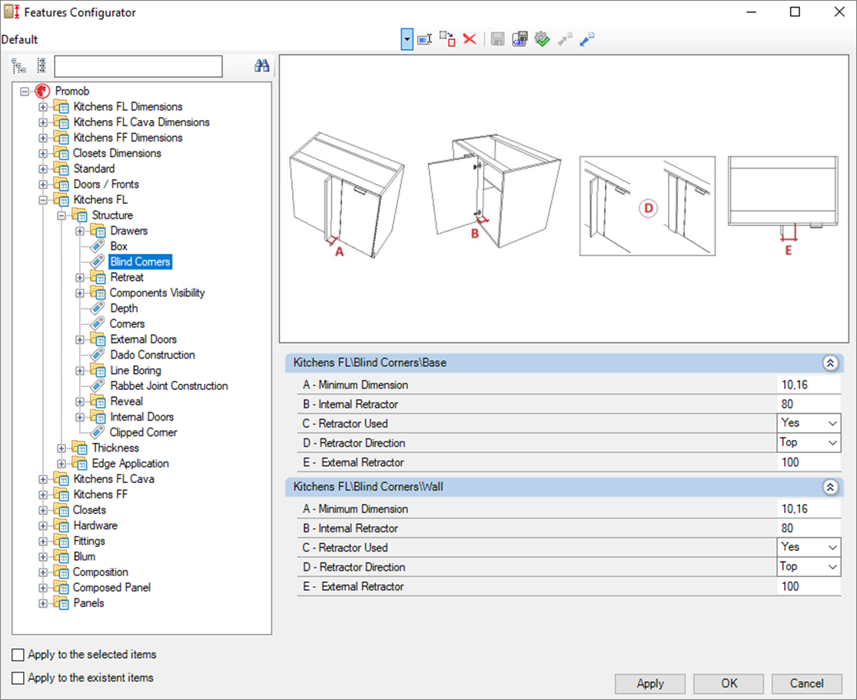Image resolution: width=857 pixels, height=700 pixels.
Task: Expand the Retreat node
Action: click(80, 277)
